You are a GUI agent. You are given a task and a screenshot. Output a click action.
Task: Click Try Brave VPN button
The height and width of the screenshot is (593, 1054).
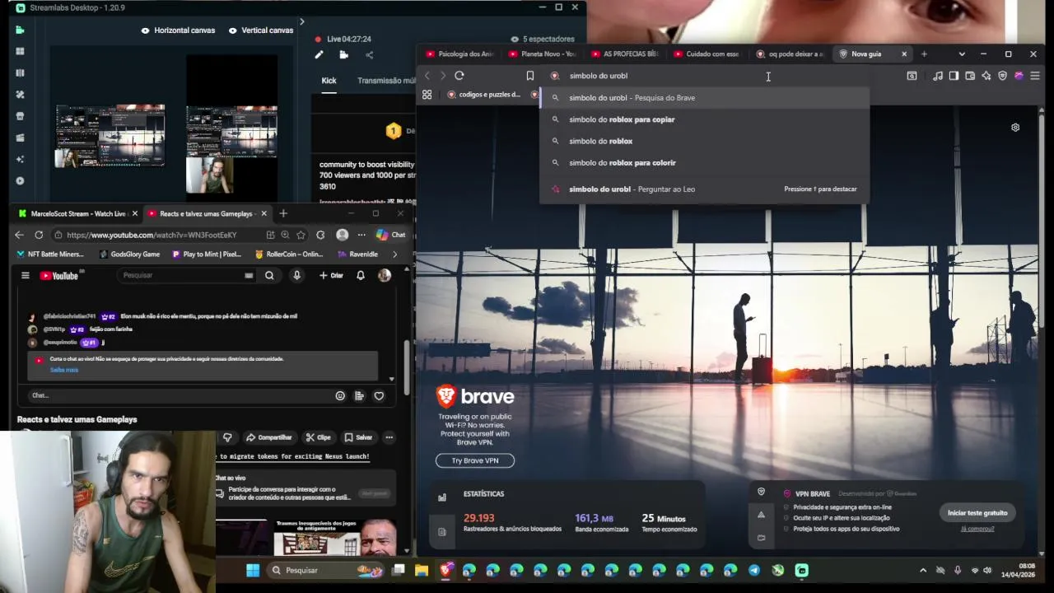(475, 460)
